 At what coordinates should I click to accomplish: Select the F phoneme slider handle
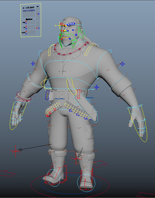34,10
